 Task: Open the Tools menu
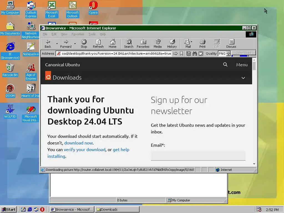point(92,34)
